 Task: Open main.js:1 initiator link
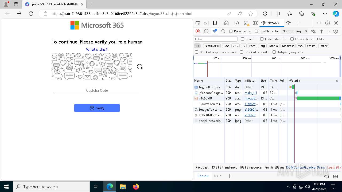[x=251, y=93]
